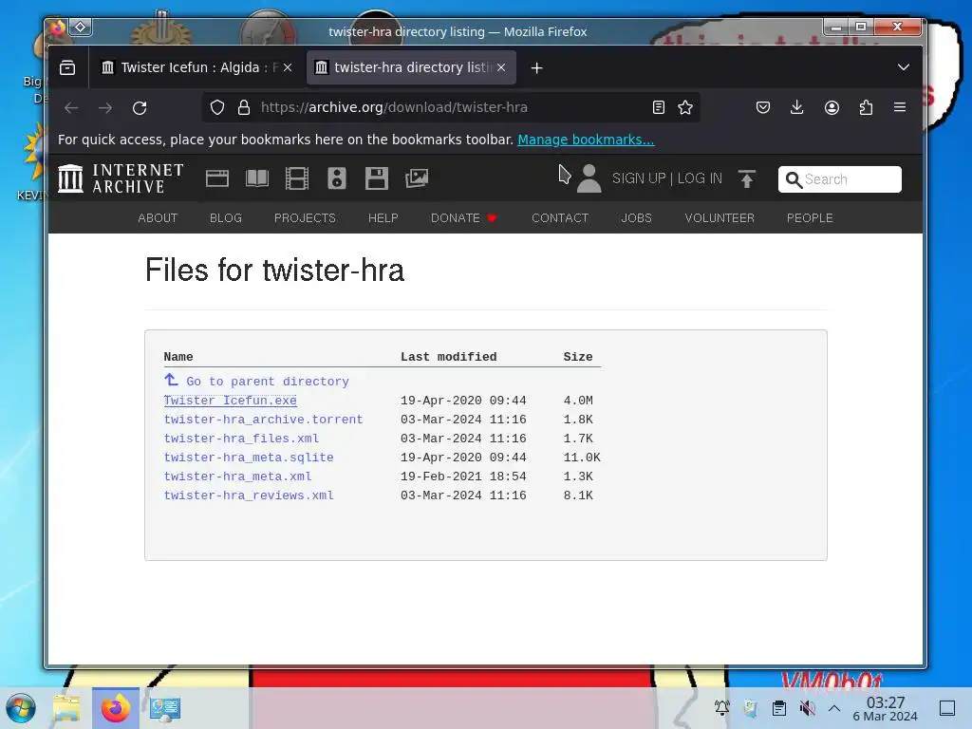Image resolution: width=972 pixels, height=729 pixels.
Task: Open the DONATE menu item
Action: coord(463,218)
